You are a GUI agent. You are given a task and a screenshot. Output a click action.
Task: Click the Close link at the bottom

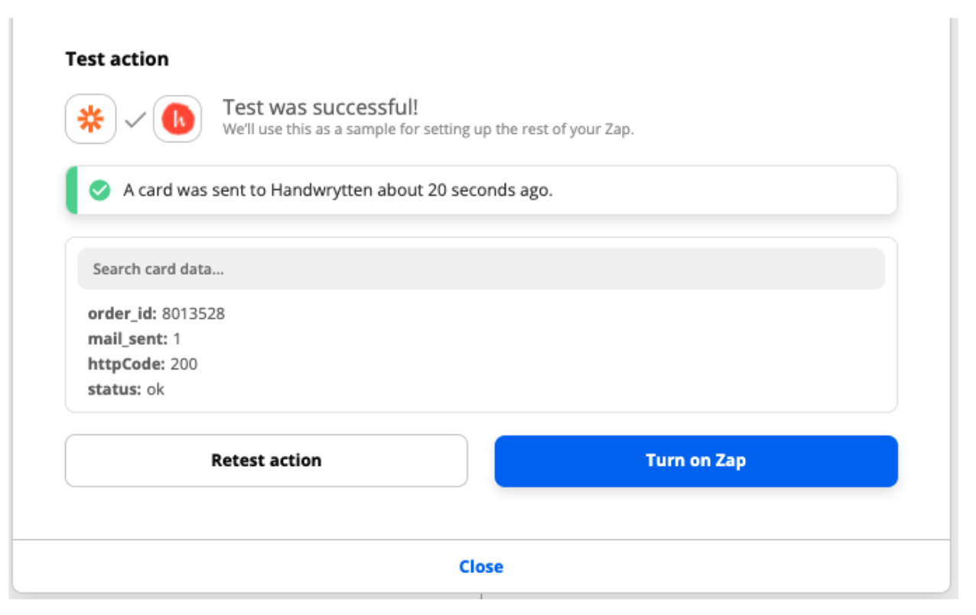[481, 567]
